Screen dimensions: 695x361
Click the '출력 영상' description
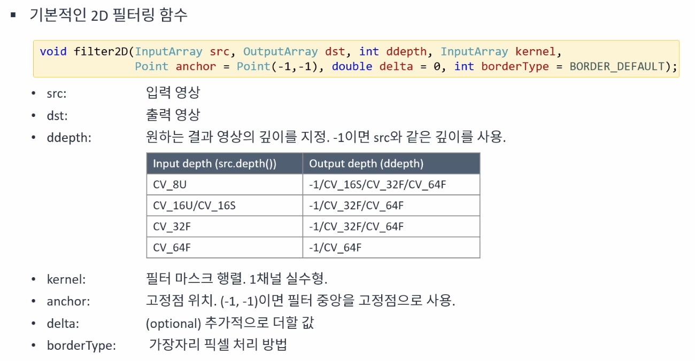[x=173, y=115]
